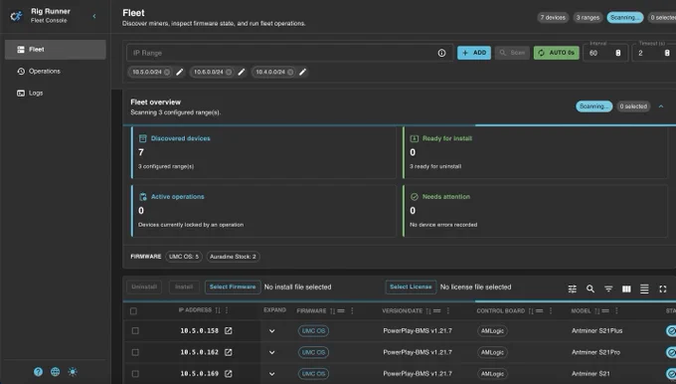Click the ADD range button

(474, 53)
